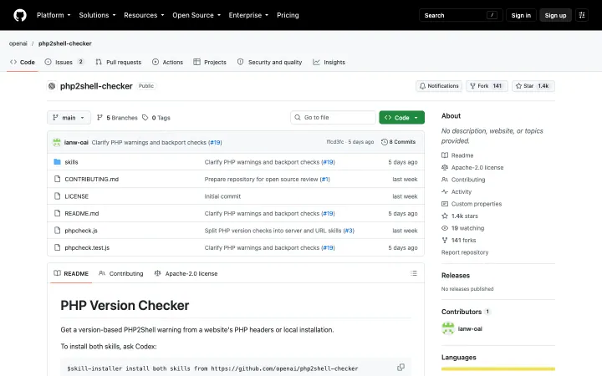Open the Resources dropdown
This screenshot has width=602, height=376.
click(144, 15)
